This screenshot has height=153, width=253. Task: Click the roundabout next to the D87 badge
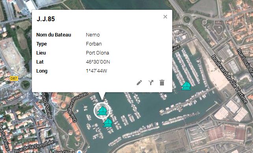(x=25, y=85)
